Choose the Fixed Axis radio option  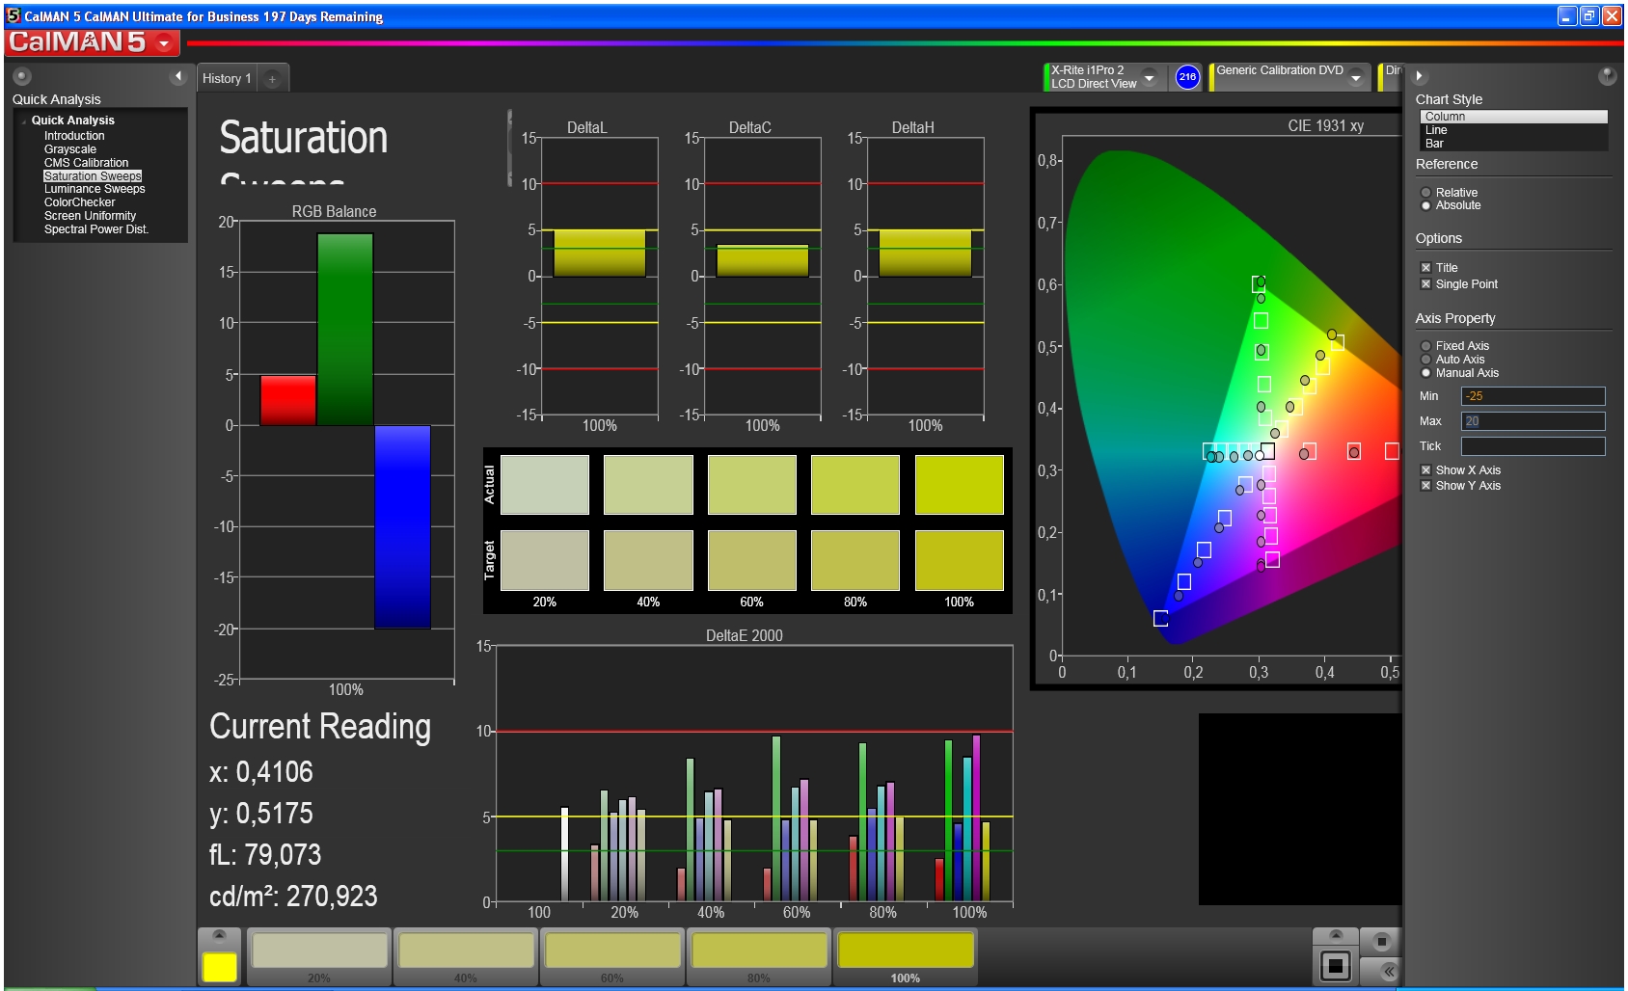(x=1425, y=346)
